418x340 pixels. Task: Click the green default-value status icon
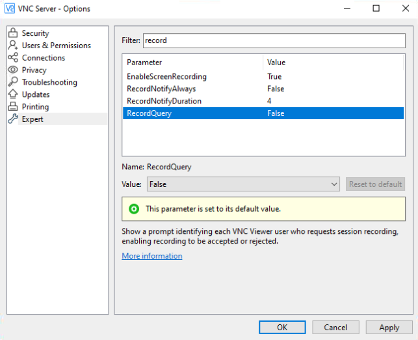click(134, 209)
